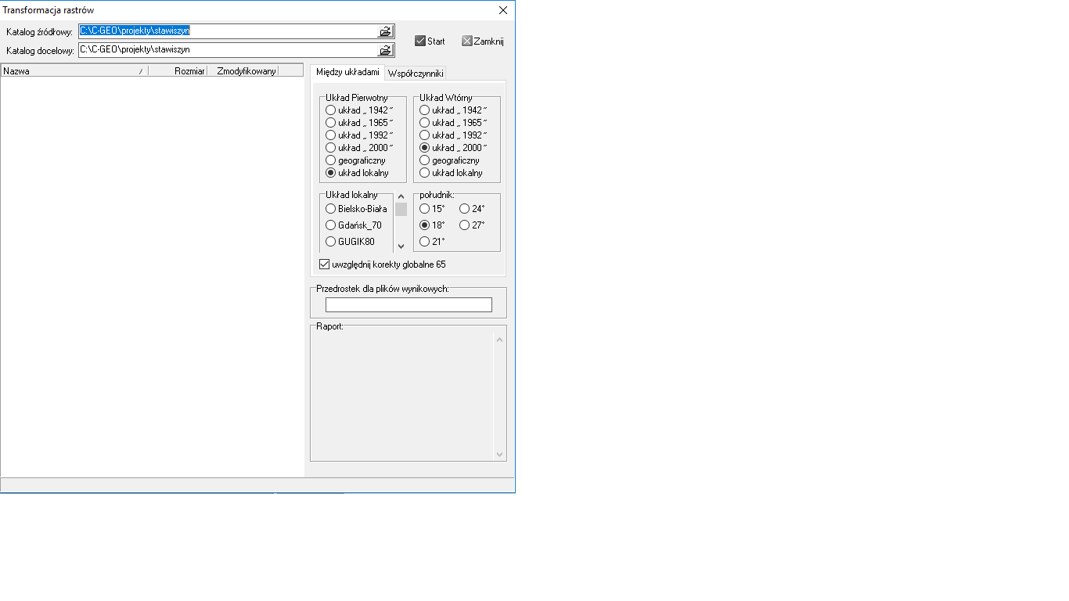Toggle uwzględnij korekty globalne 65 checkbox
1069x601 pixels.
click(383, 265)
